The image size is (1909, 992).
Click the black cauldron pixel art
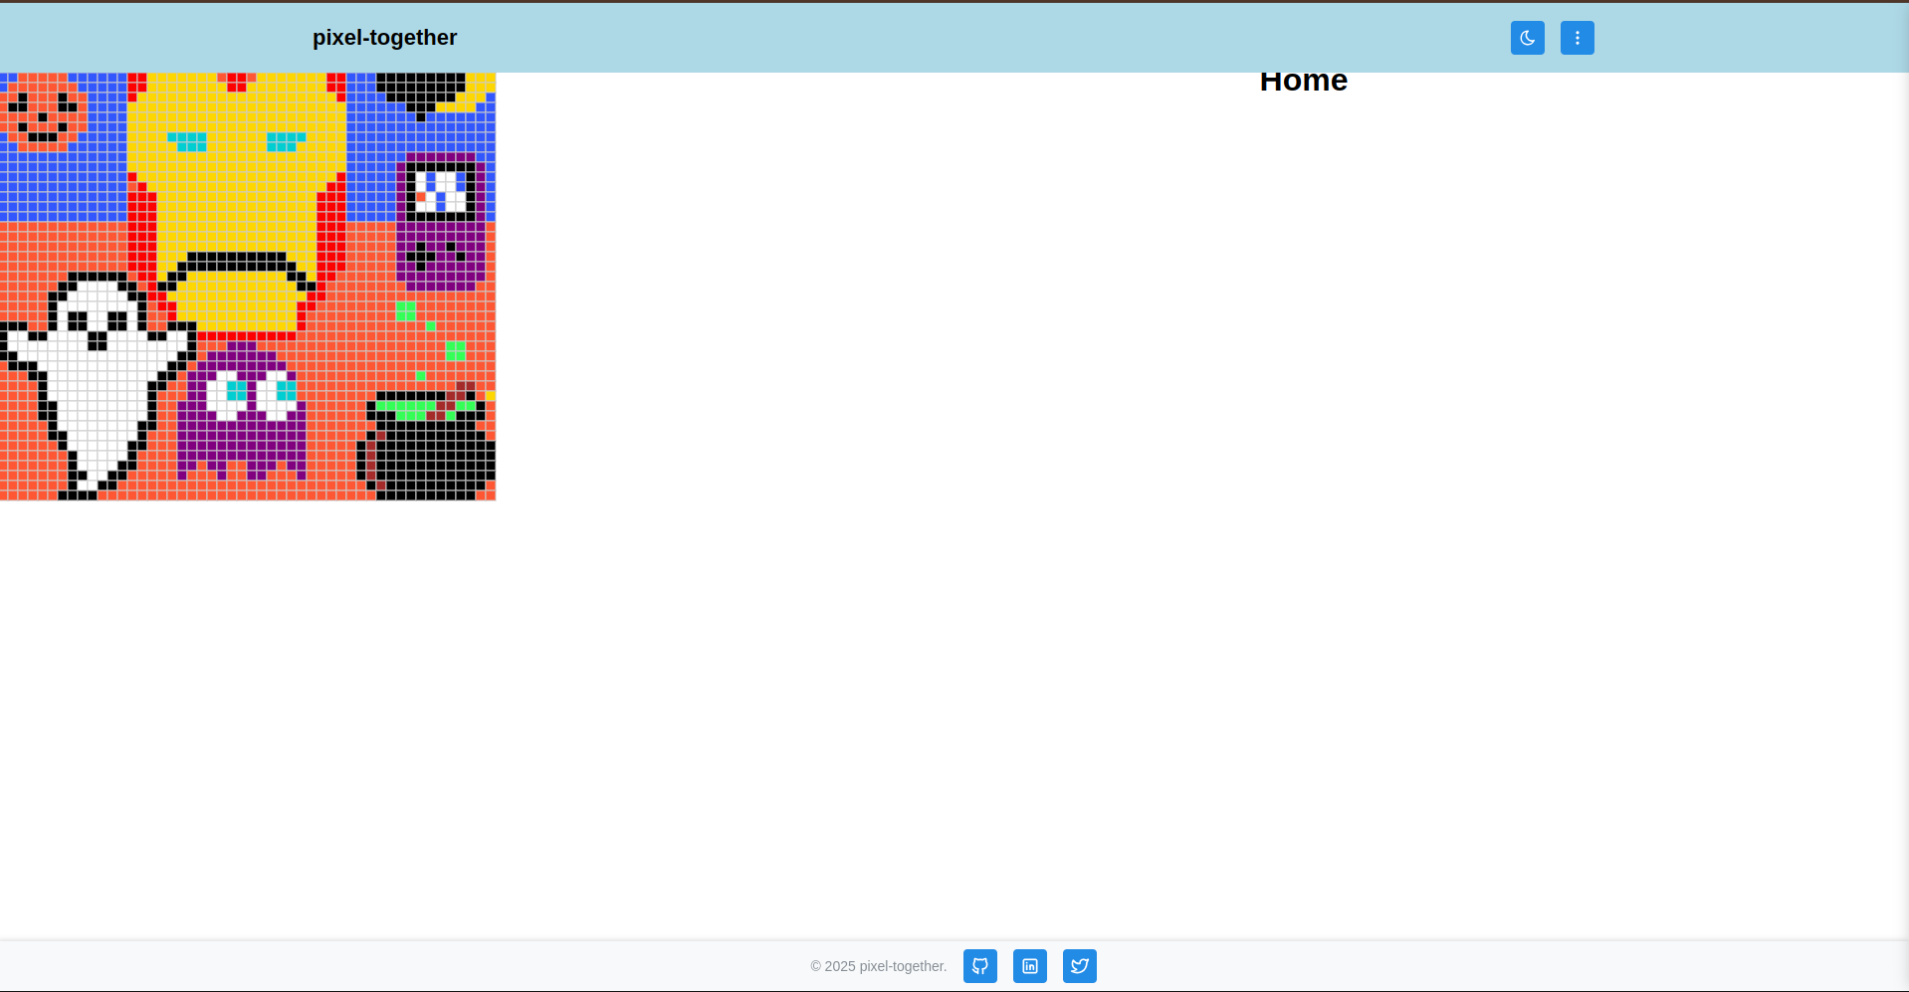[x=427, y=445]
